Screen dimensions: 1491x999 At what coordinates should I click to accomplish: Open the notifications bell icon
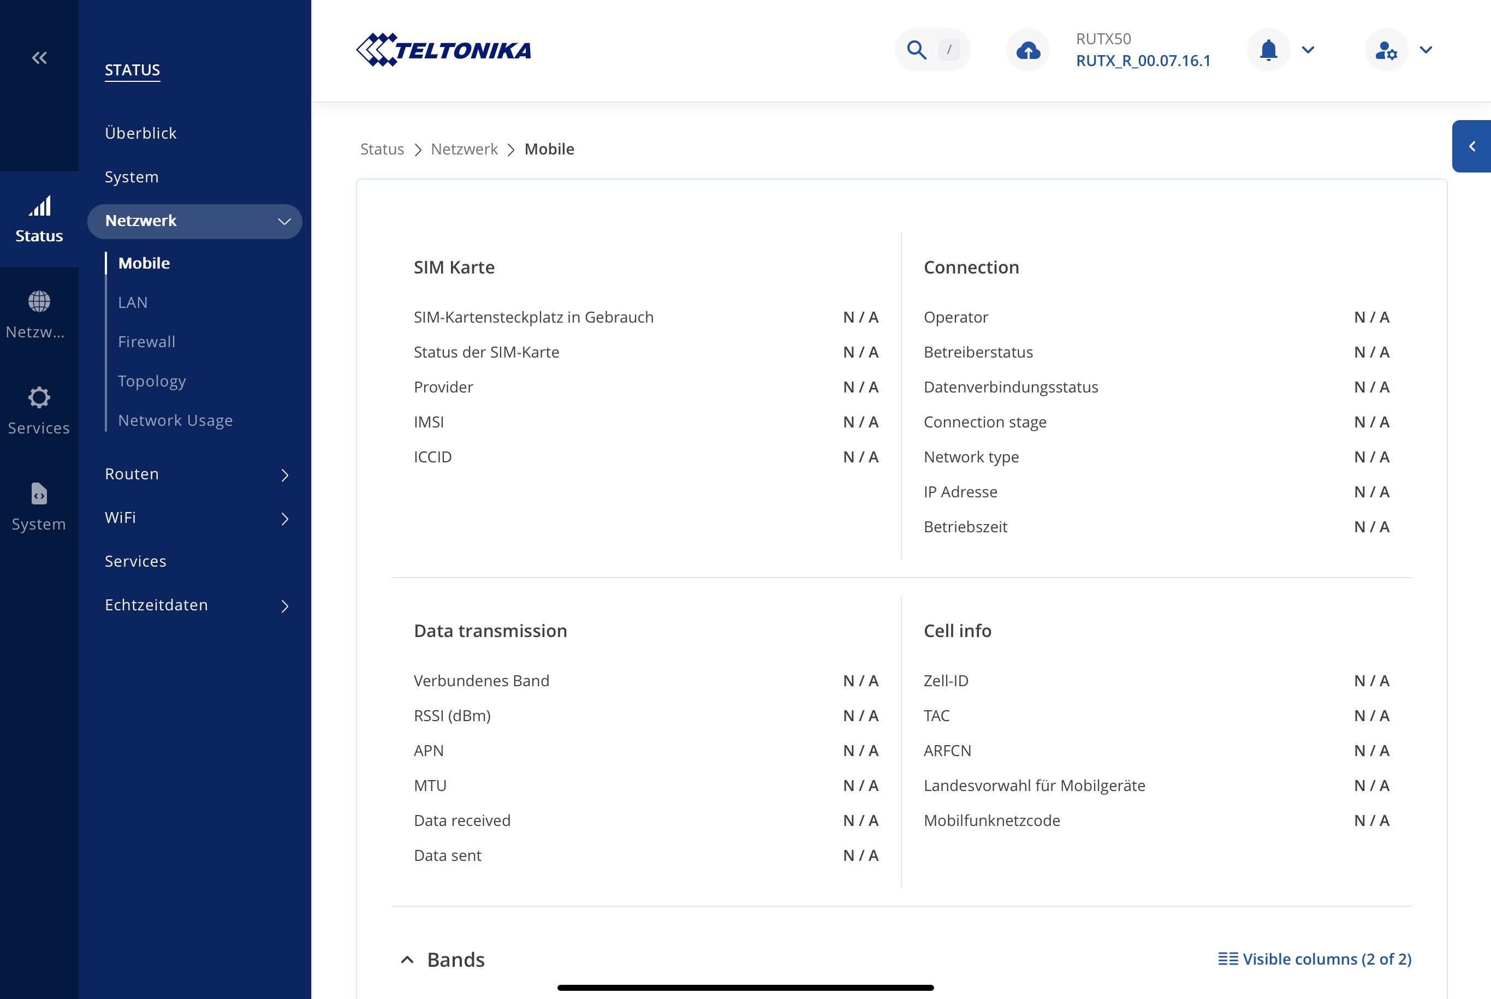pyautogui.click(x=1268, y=50)
